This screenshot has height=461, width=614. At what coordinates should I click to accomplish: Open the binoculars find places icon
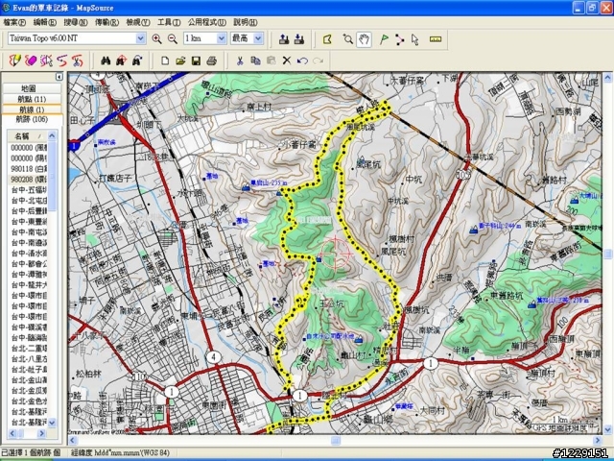[106, 61]
